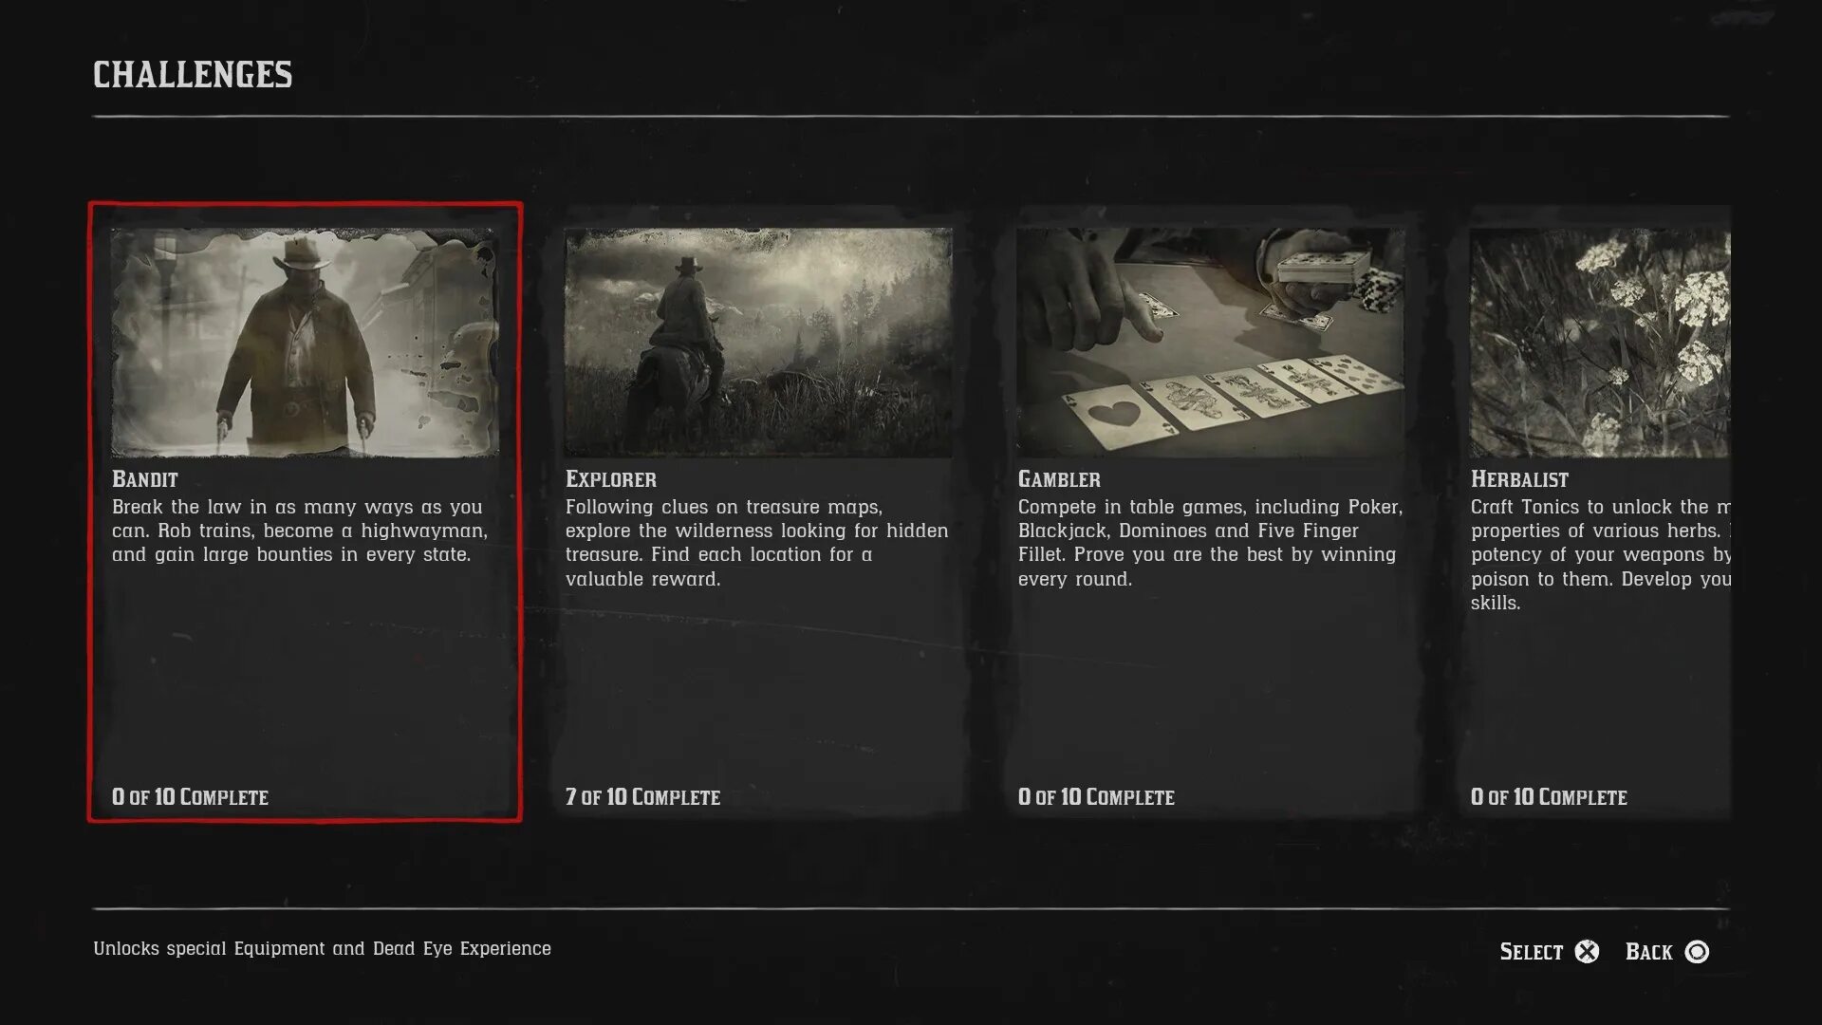Click the Select button label

(1531, 952)
